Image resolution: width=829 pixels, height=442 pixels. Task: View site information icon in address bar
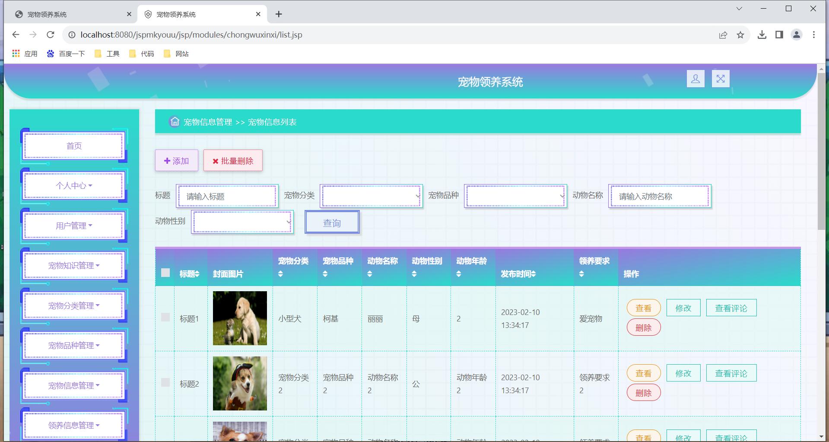72,35
